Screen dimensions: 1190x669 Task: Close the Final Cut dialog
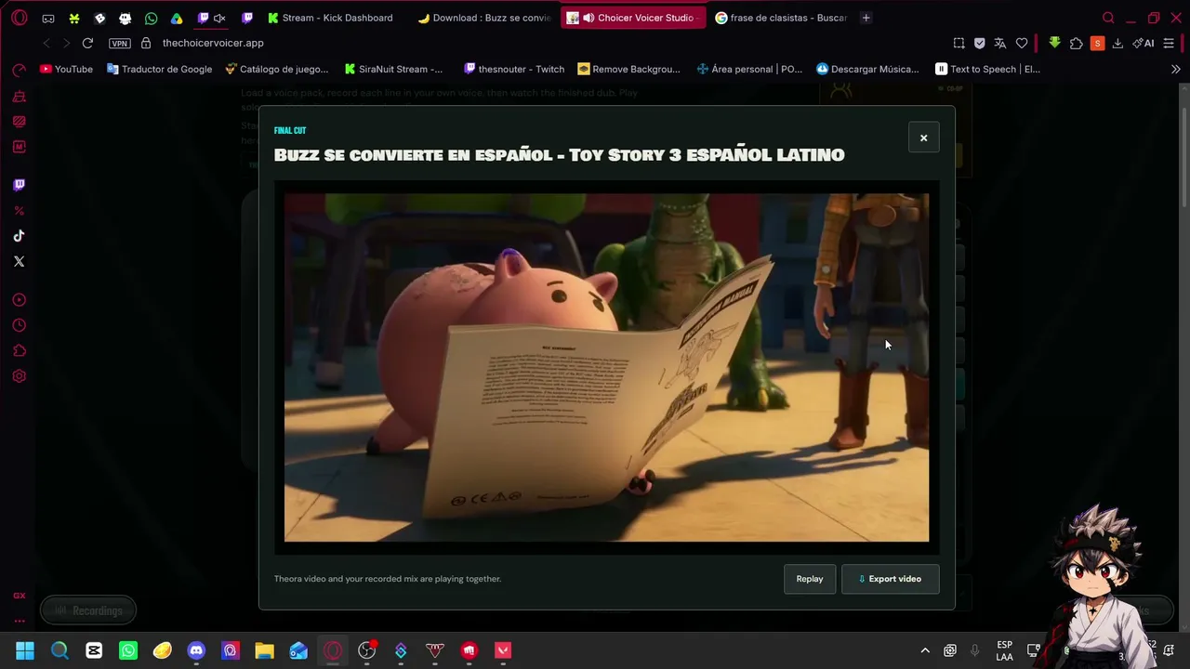coord(923,138)
